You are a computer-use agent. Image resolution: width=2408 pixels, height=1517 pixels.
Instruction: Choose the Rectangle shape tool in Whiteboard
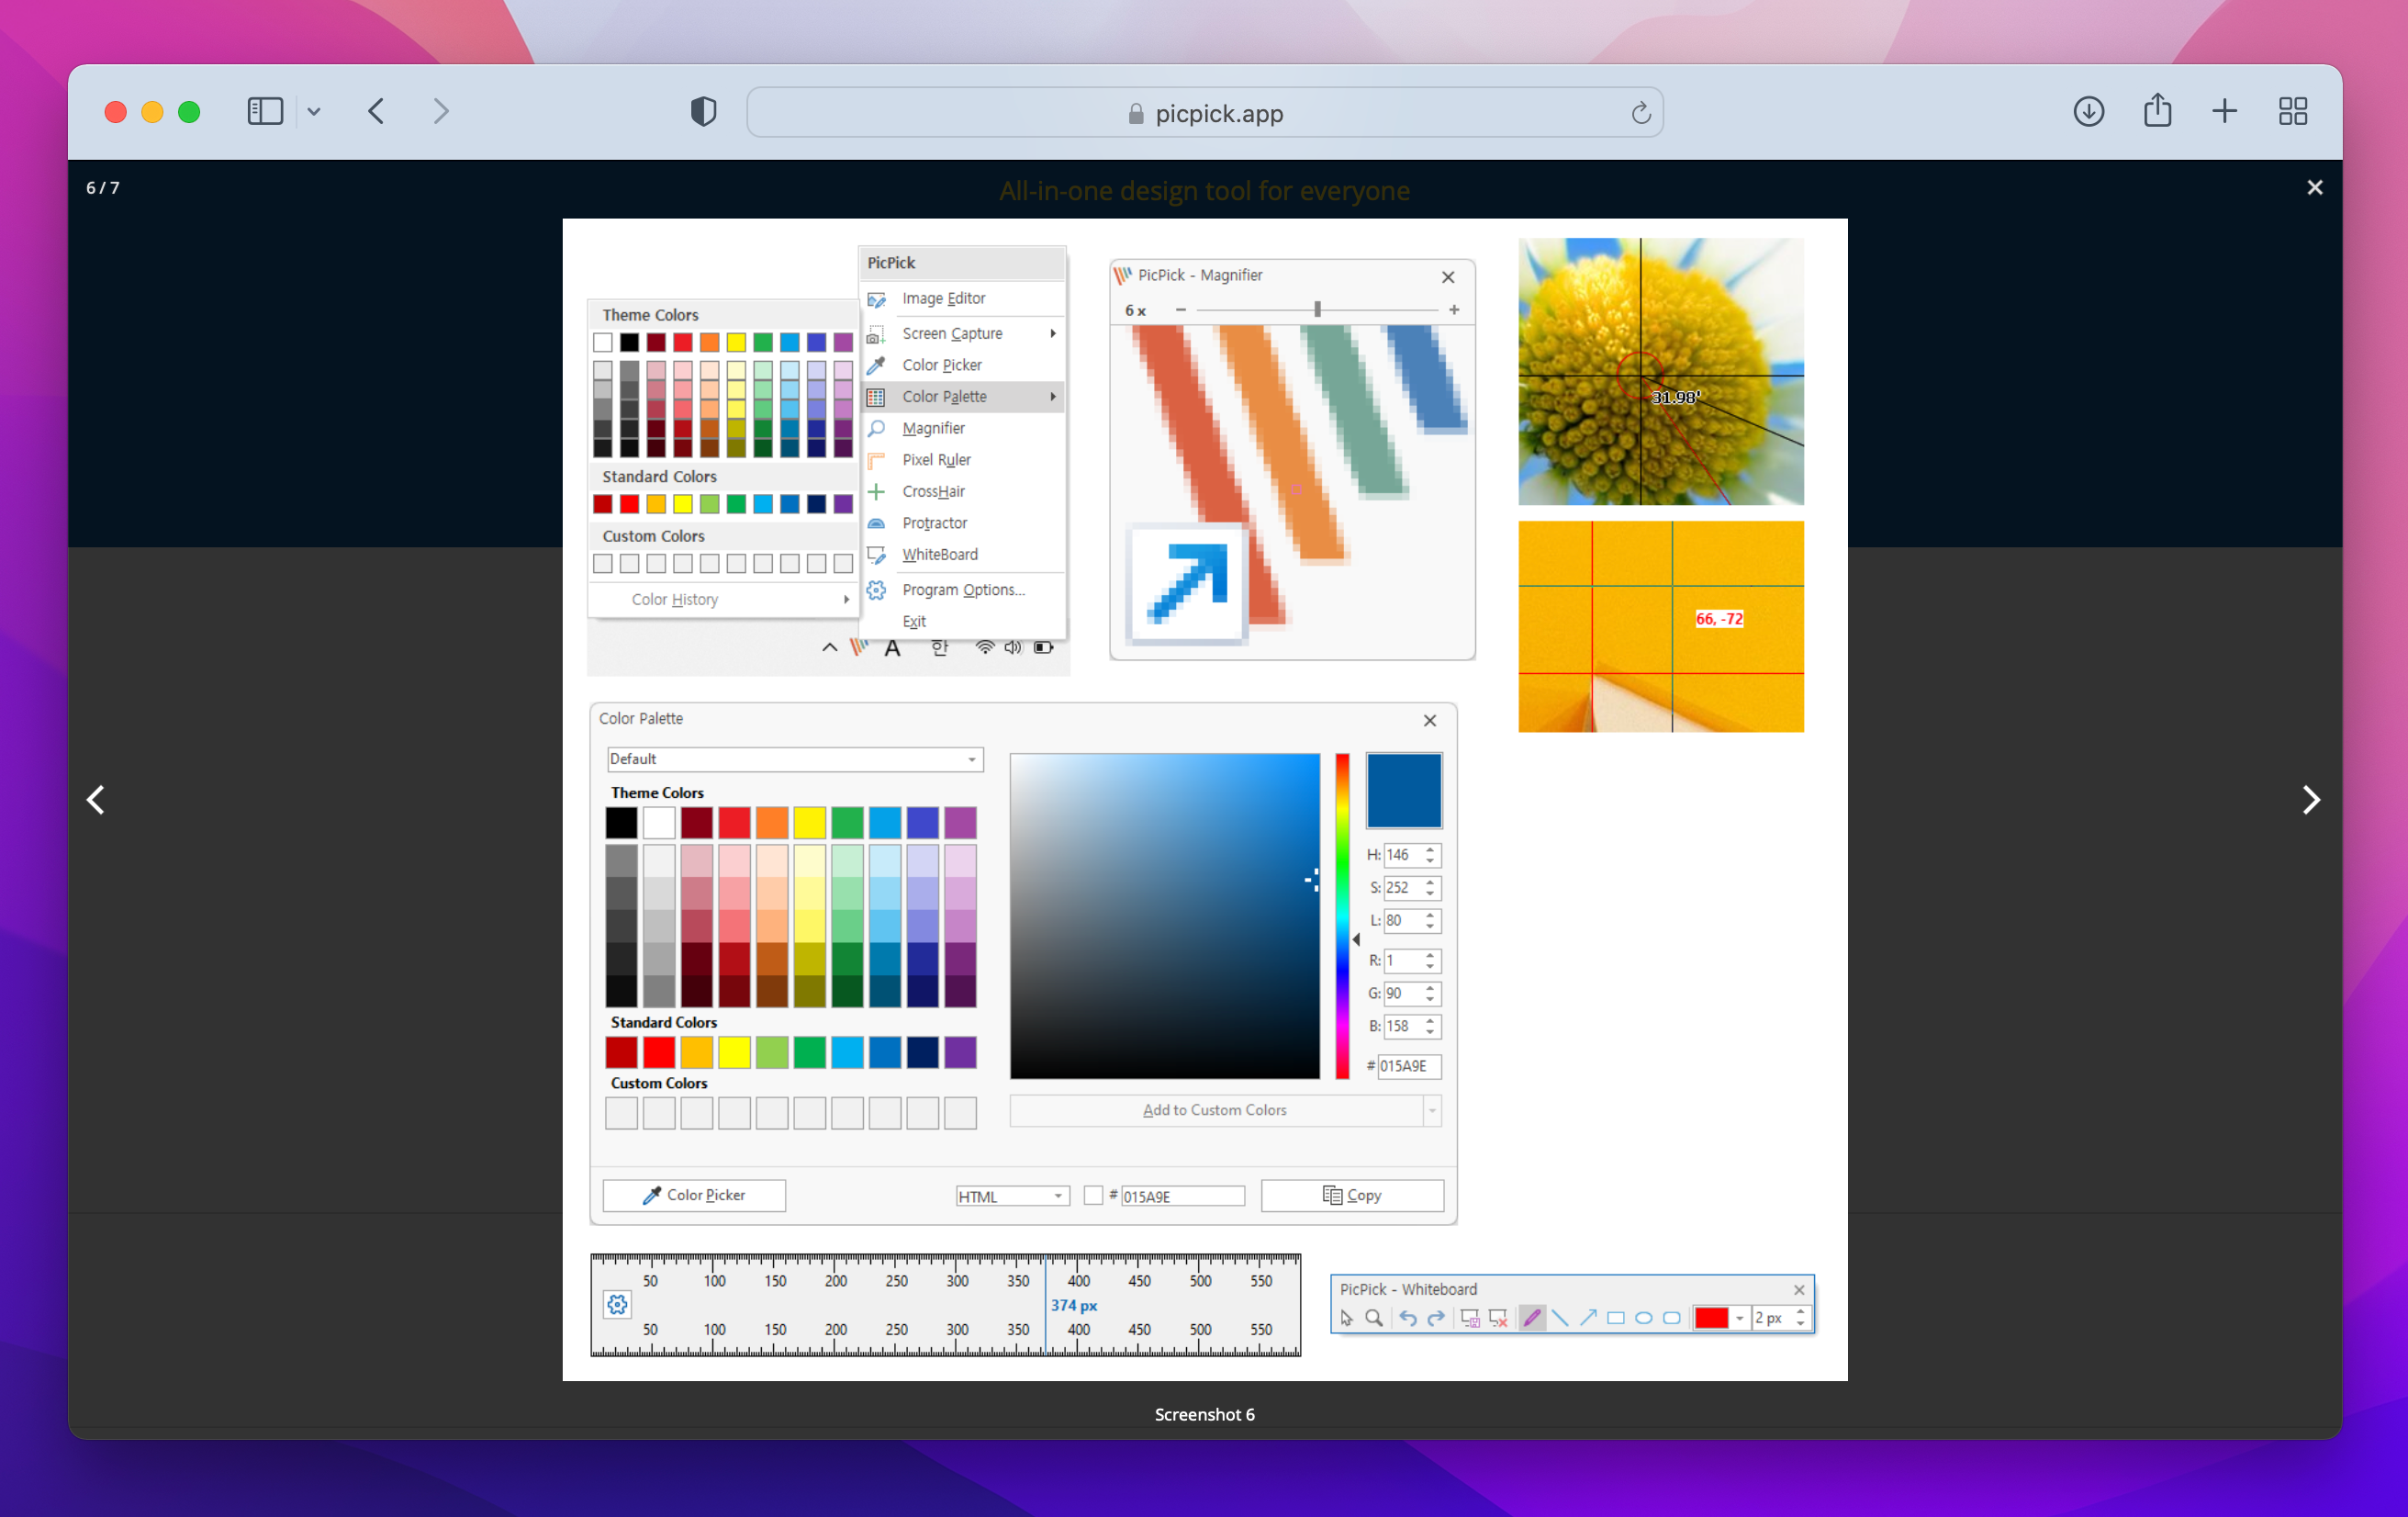tap(1617, 1318)
